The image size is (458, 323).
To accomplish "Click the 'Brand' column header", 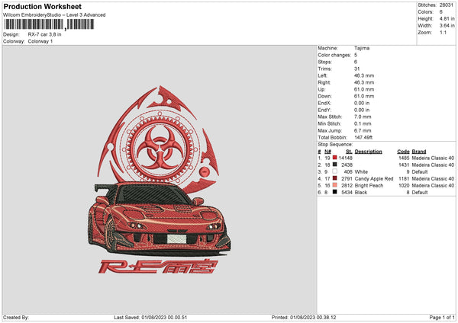I will point(419,152).
